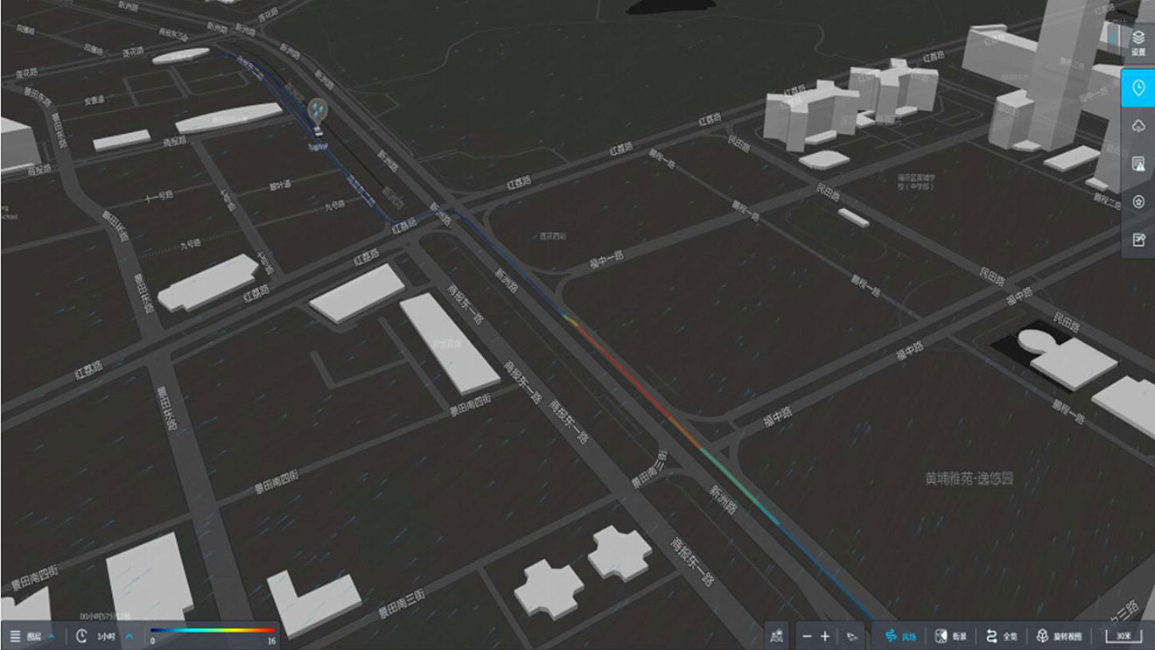The height and width of the screenshot is (650, 1155).
Task: Click the clock history icon
Action: 81,636
